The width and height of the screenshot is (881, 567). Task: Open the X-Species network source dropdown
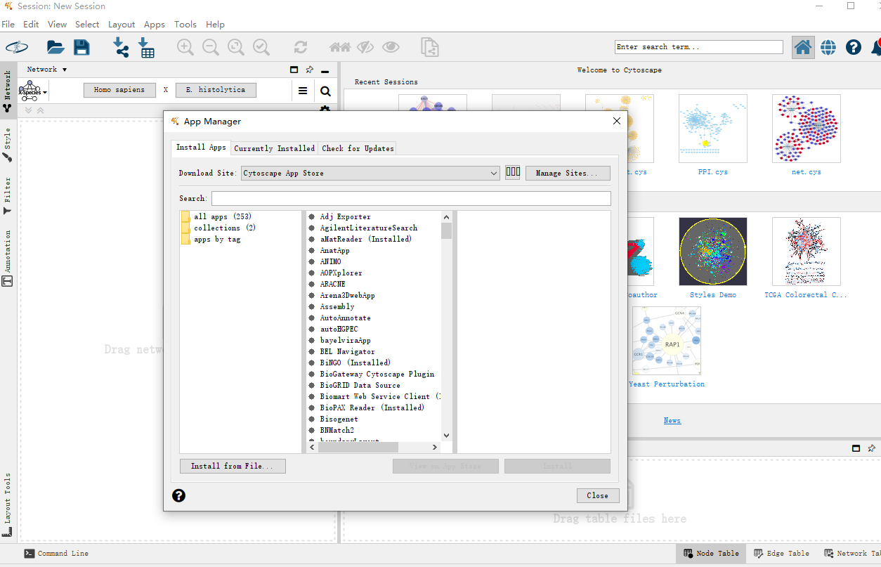(33, 91)
